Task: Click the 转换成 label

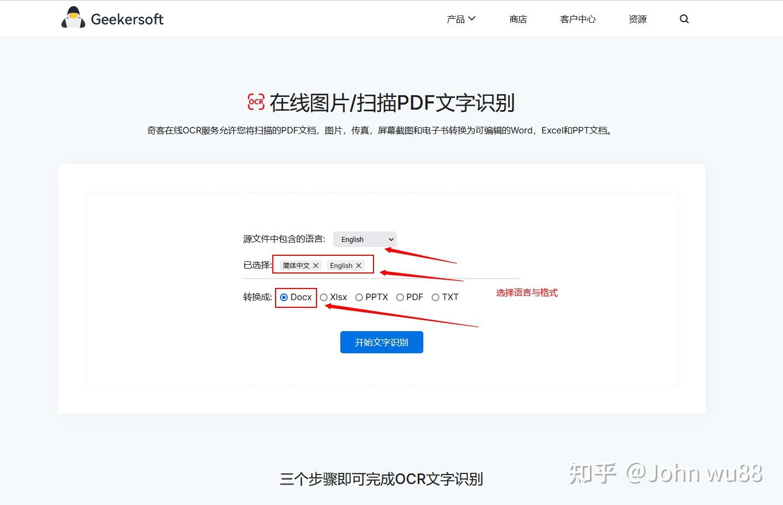Action: click(257, 297)
